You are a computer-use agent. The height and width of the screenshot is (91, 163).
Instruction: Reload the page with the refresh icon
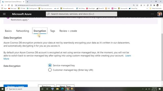9,5
